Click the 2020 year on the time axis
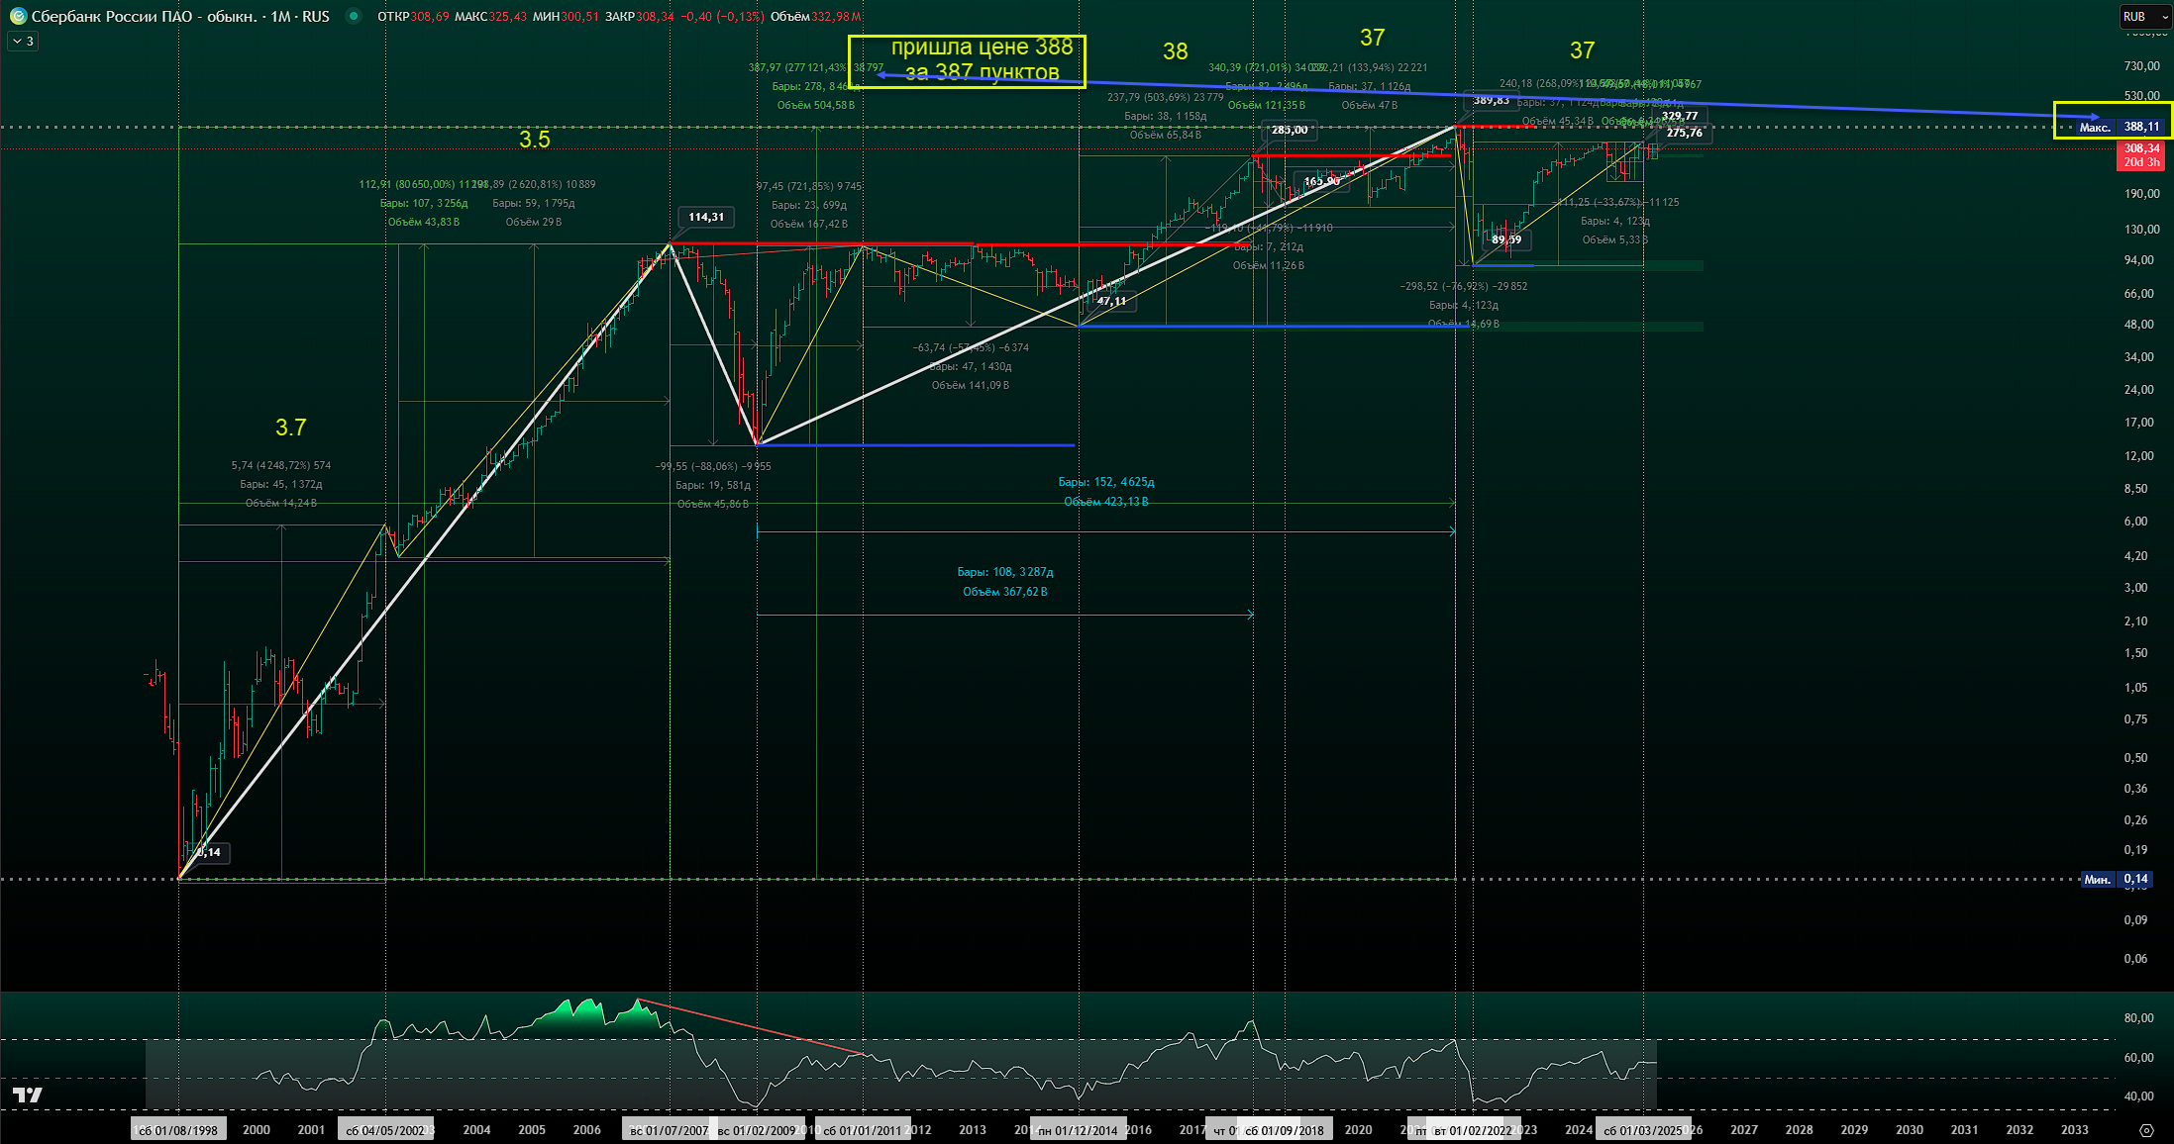The height and width of the screenshot is (1144, 2174). coord(1358,1130)
